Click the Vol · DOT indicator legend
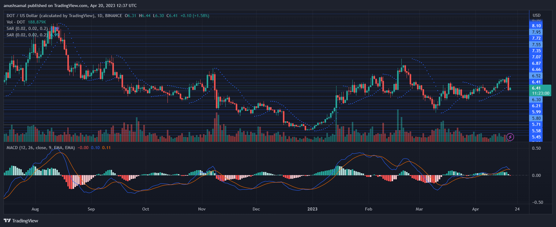556x227 pixels. pyautogui.click(x=16, y=22)
